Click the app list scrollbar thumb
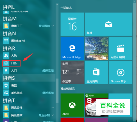The image size is (137, 122). pyautogui.click(x=57, y=91)
